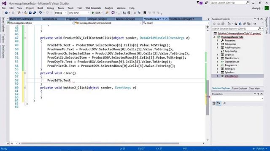Switch to the Team Explorer tab

coord(239,89)
